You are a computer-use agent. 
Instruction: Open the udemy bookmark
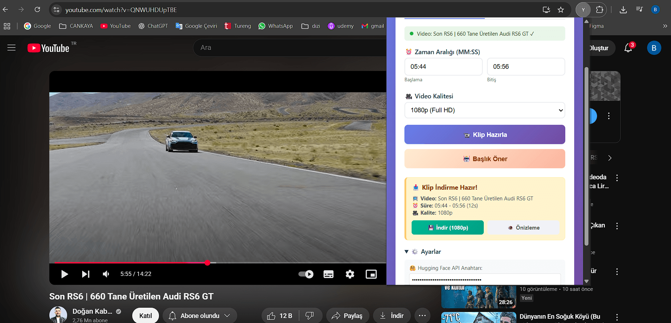pos(341,26)
